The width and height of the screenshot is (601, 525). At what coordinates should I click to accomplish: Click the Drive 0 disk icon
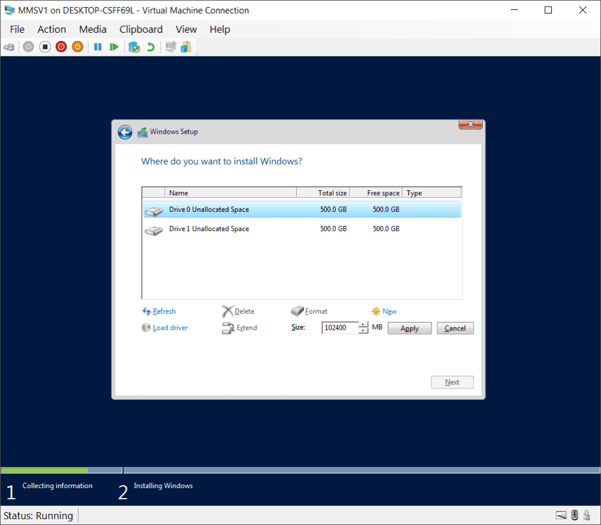[x=154, y=211]
